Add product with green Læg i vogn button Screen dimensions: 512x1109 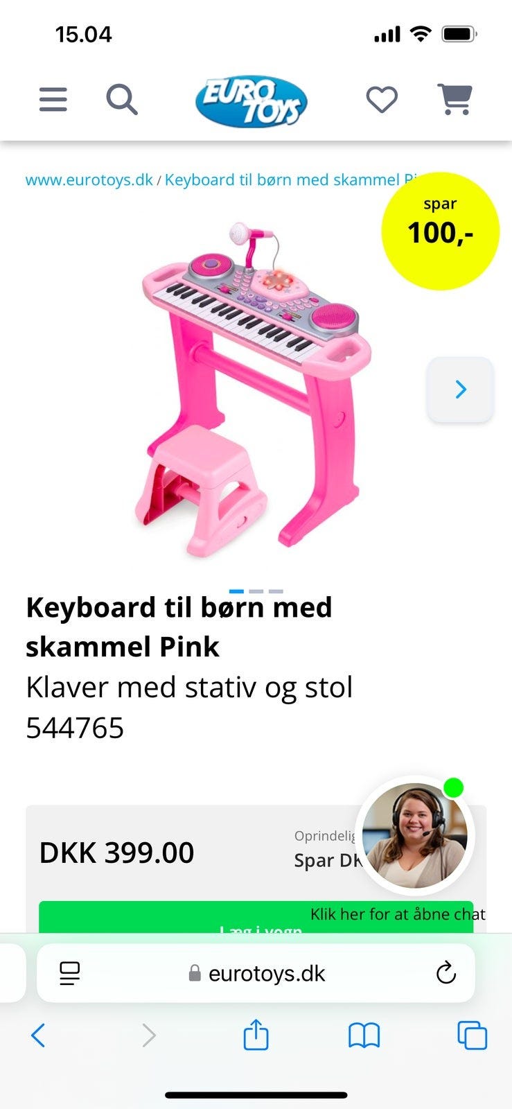[x=256, y=917]
